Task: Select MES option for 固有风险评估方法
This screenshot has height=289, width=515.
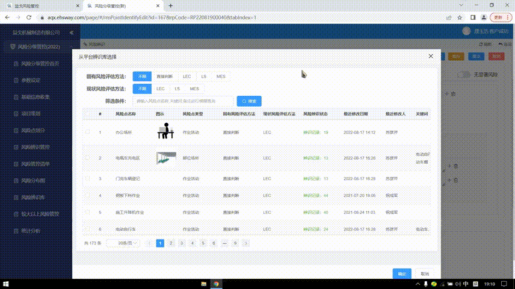Action: [221, 76]
